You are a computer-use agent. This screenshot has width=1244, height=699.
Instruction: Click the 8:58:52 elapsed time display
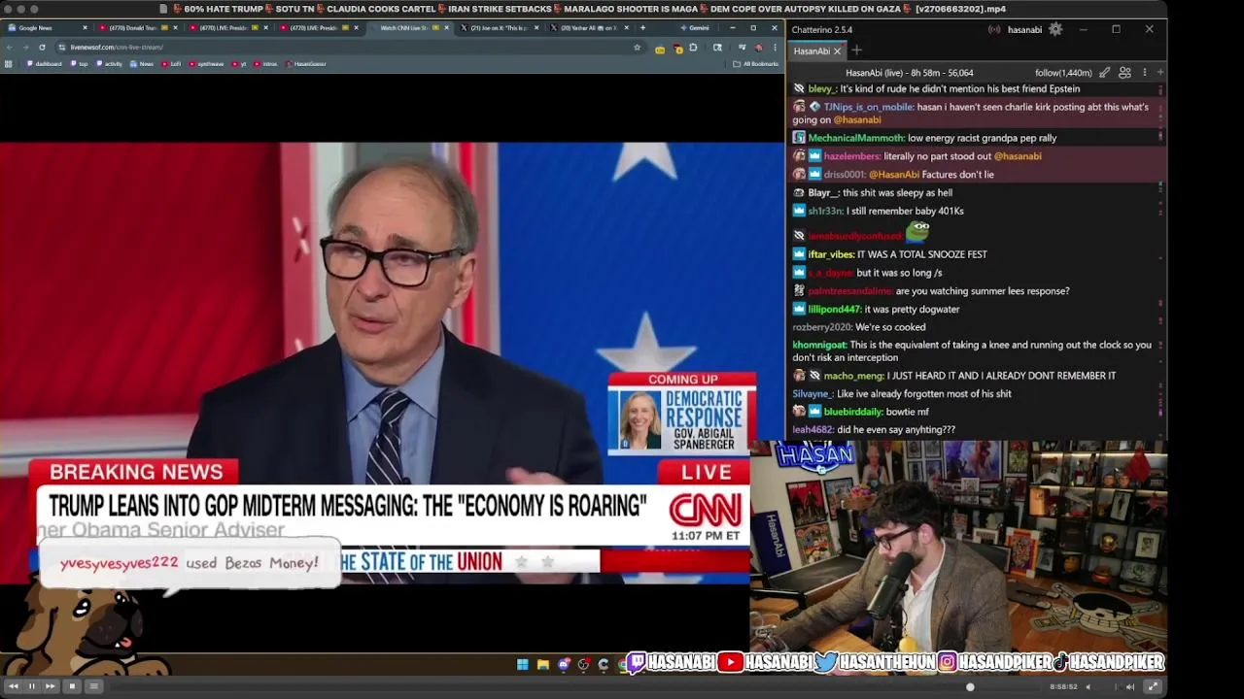[1063, 686]
